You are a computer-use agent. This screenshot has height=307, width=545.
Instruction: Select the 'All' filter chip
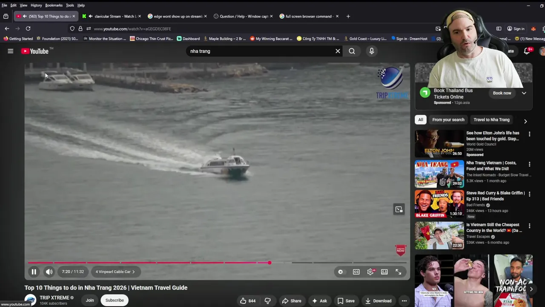(x=421, y=120)
